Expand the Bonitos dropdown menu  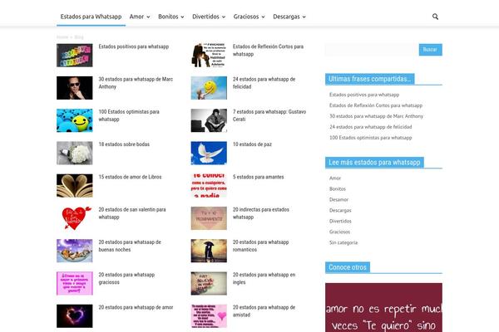170,17
